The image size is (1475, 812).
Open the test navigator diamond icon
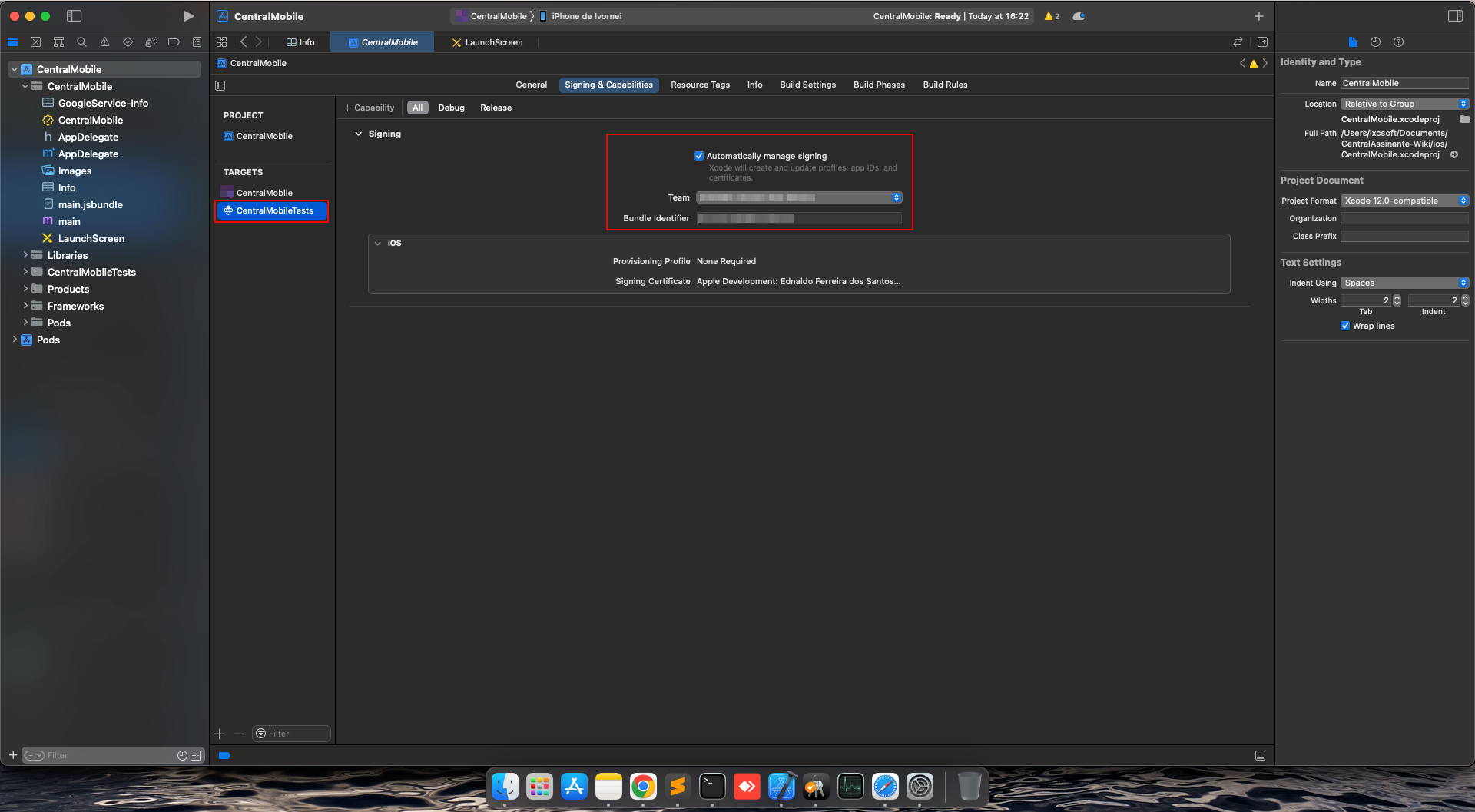pos(128,42)
